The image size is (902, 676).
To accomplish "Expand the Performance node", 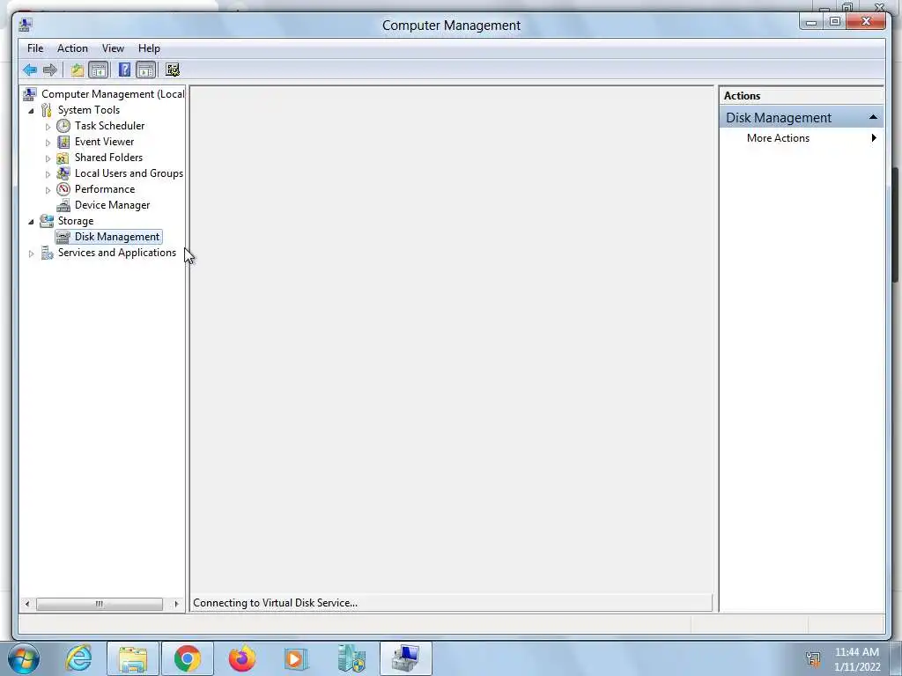I will pos(48,190).
